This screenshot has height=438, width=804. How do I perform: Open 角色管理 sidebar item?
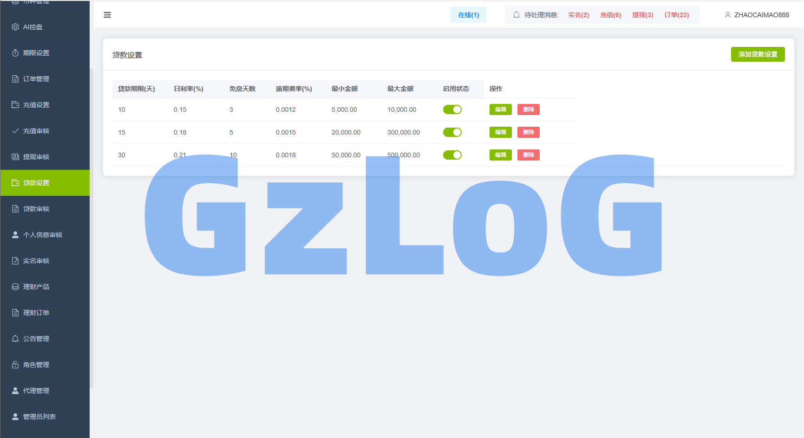45,365
